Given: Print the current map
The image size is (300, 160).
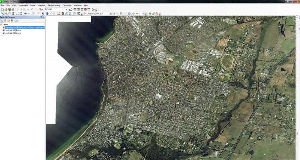Looking at the screenshot, I should coord(13,9).
